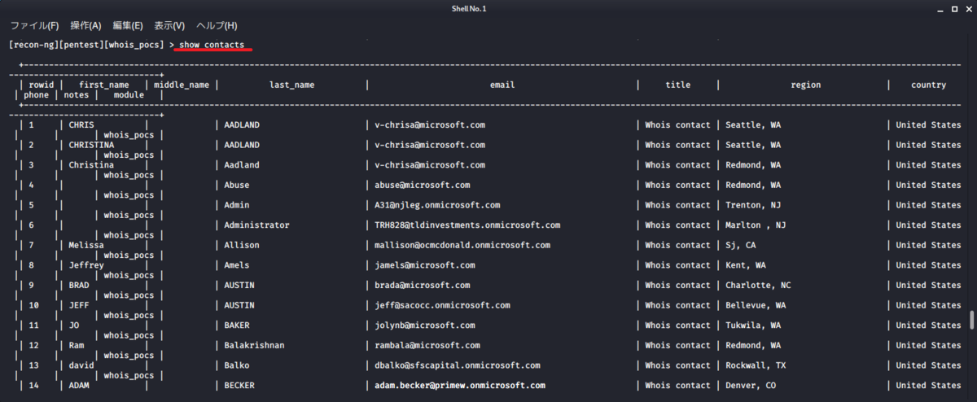The width and height of the screenshot is (977, 402).
Task: Click the 'phone' column header
Action: click(x=37, y=95)
